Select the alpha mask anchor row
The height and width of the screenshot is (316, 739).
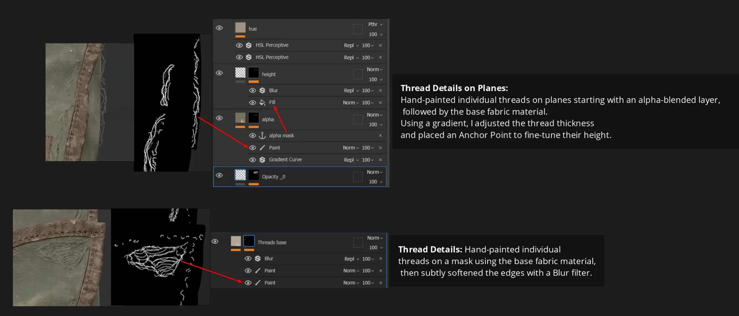(317, 136)
